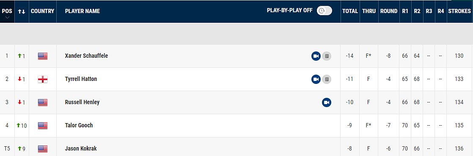This screenshot has width=473, height=156.
Task: Sort by the TOTAL column header
Action: (x=350, y=11)
